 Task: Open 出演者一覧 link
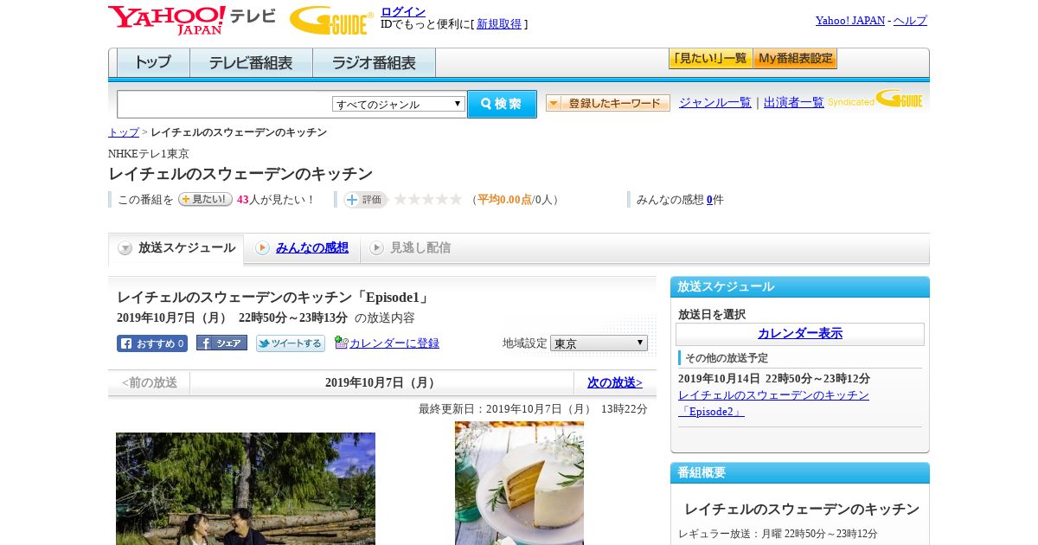click(794, 102)
